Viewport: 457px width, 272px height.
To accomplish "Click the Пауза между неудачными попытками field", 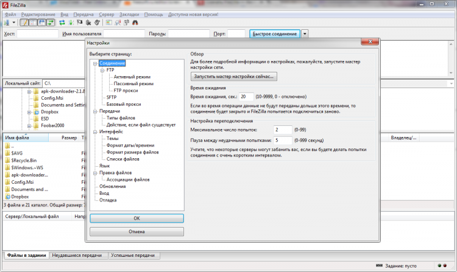I will 283,141.
